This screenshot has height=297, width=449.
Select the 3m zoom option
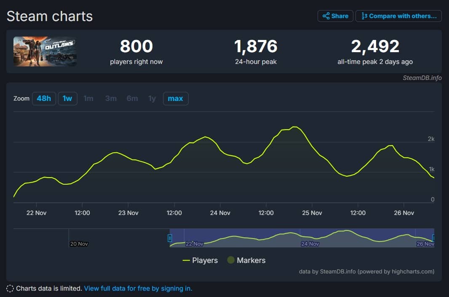[x=111, y=98]
